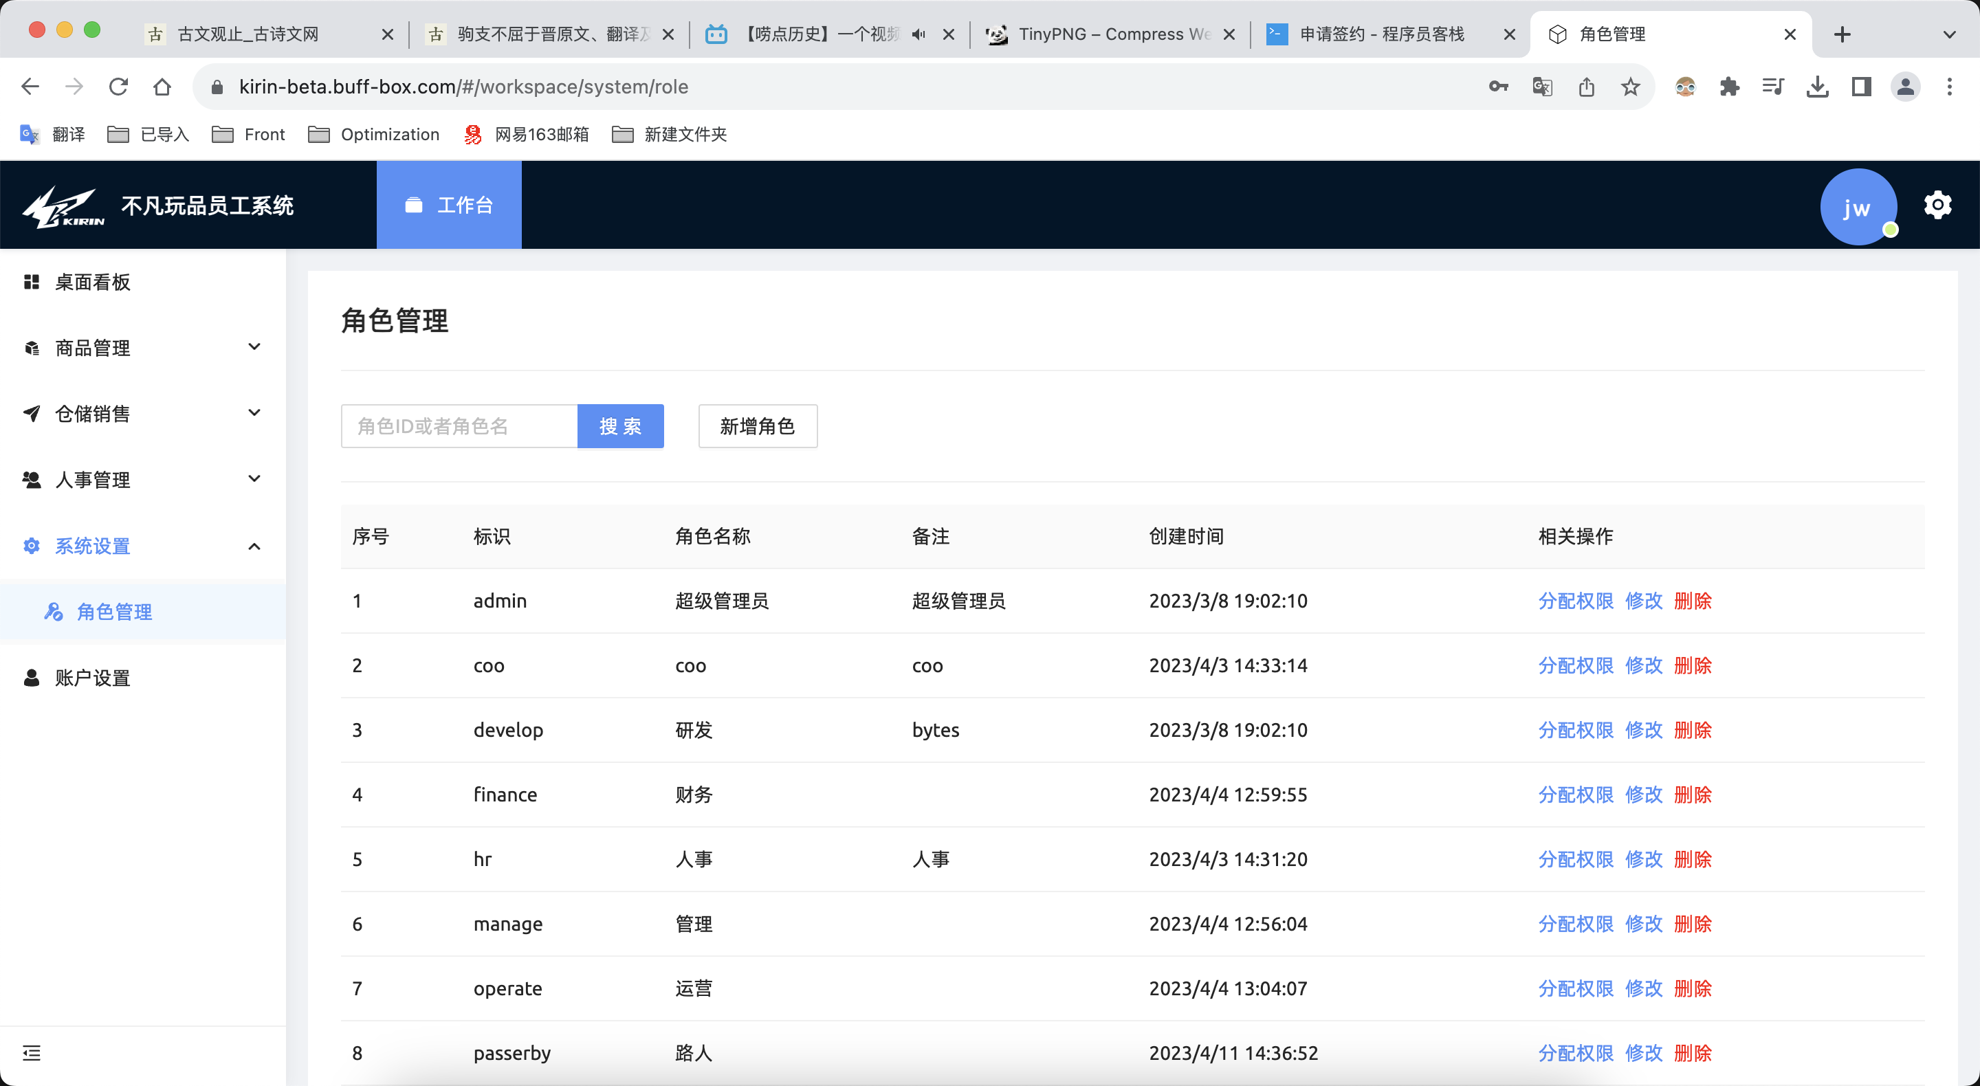Click the browser address bar URL
The image size is (1980, 1086).
tap(463, 87)
